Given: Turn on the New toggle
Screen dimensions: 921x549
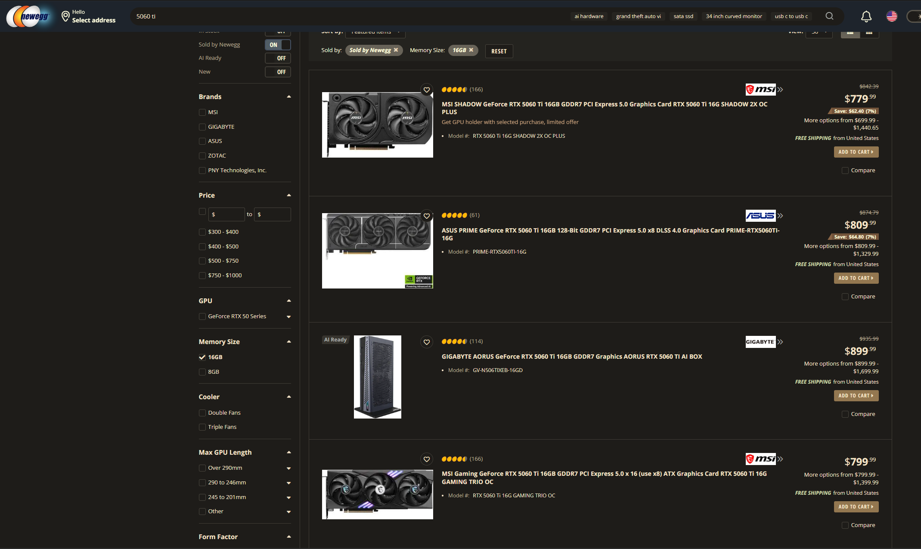Looking at the screenshot, I should (278, 72).
